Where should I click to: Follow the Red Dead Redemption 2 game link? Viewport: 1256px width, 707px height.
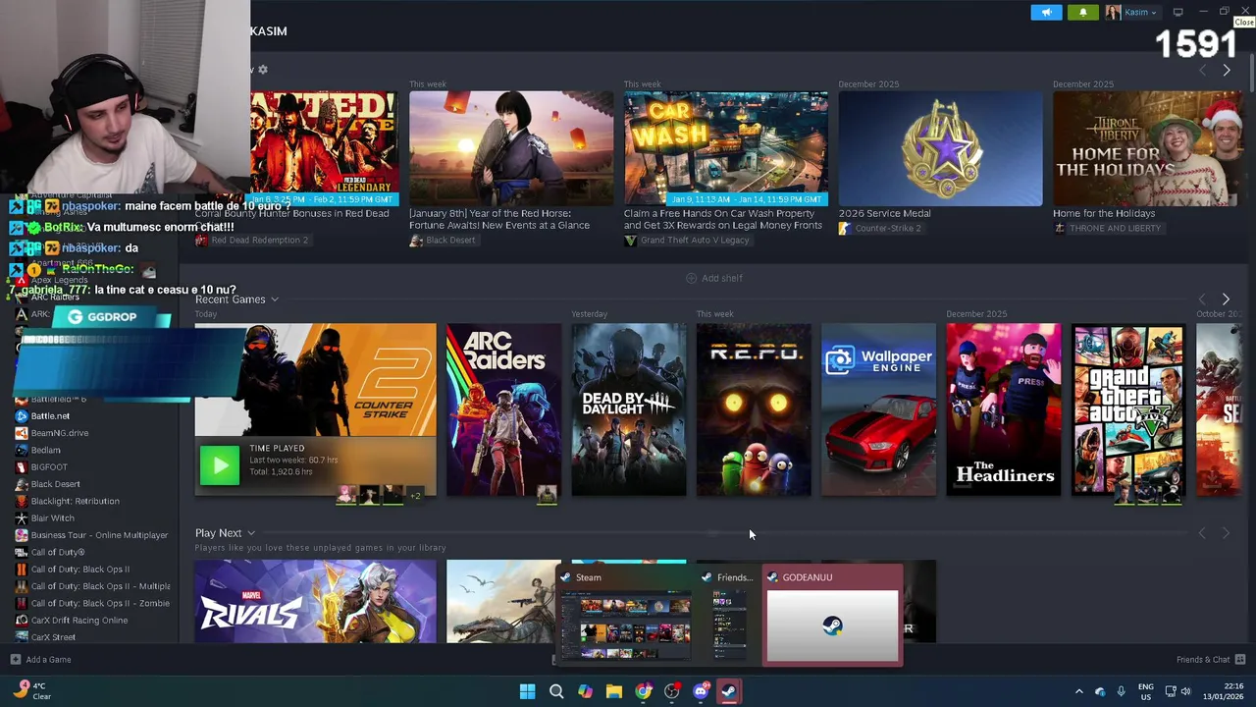259,241
